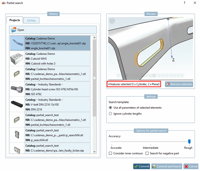Click 'NB: Cylinder head screw ISO 4762 M16x100' text
This screenshot has width=200, height=171.
(x=52, y=89)
